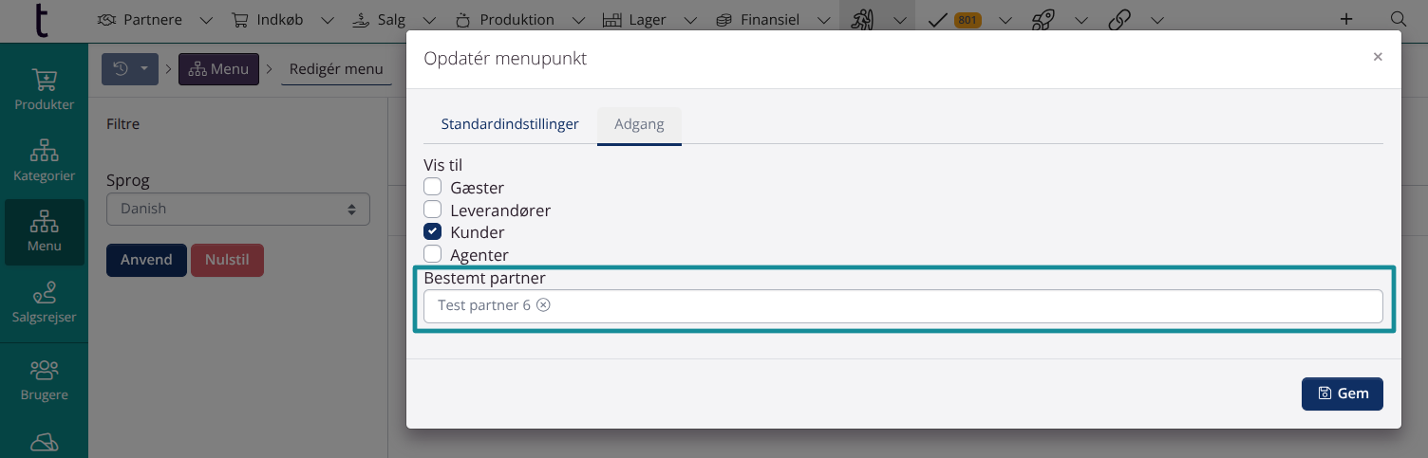
Task: Click the Nulstil button
Action: (x=227, y=260)
